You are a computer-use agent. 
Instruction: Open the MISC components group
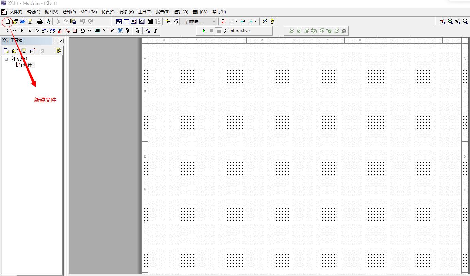[90, 31]
